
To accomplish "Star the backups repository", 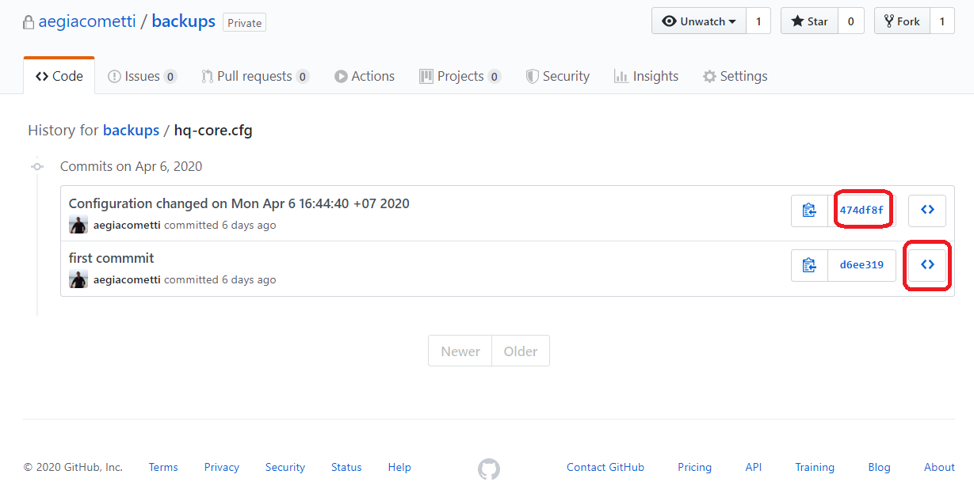I will [x=809, y=21].
